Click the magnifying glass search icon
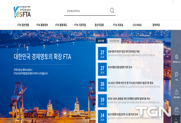Image resolution: width=181 pixels, height=123 pixels. click(112, 10)
